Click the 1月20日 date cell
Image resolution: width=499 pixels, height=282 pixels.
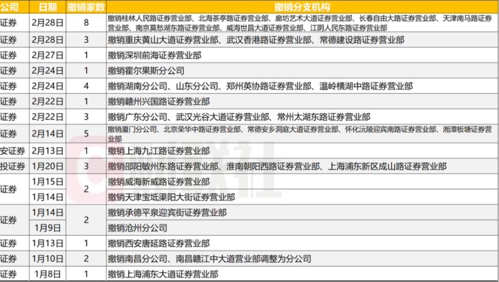48,166
